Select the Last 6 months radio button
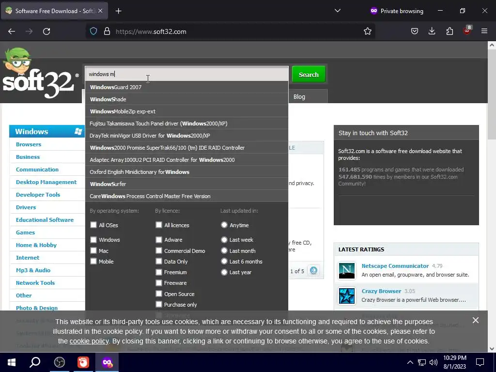The height and width of the screenshot is (372, 496). pos(224,261)
